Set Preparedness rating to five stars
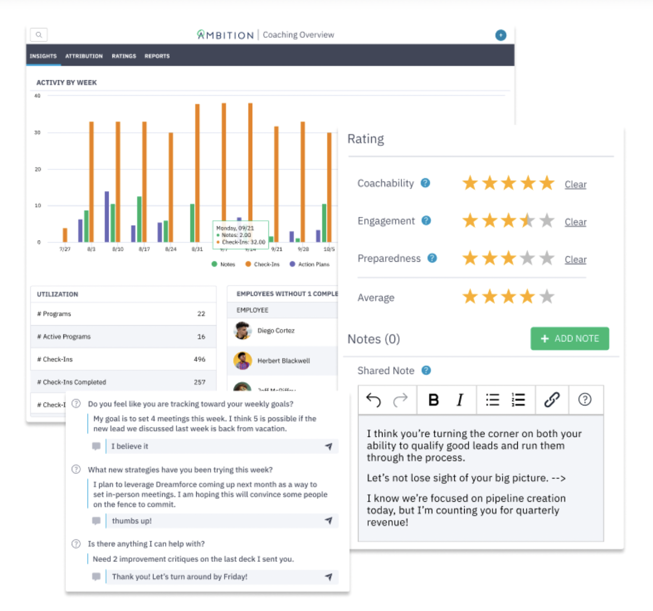This screenshot has width=653, height=611. pos(546,258)
